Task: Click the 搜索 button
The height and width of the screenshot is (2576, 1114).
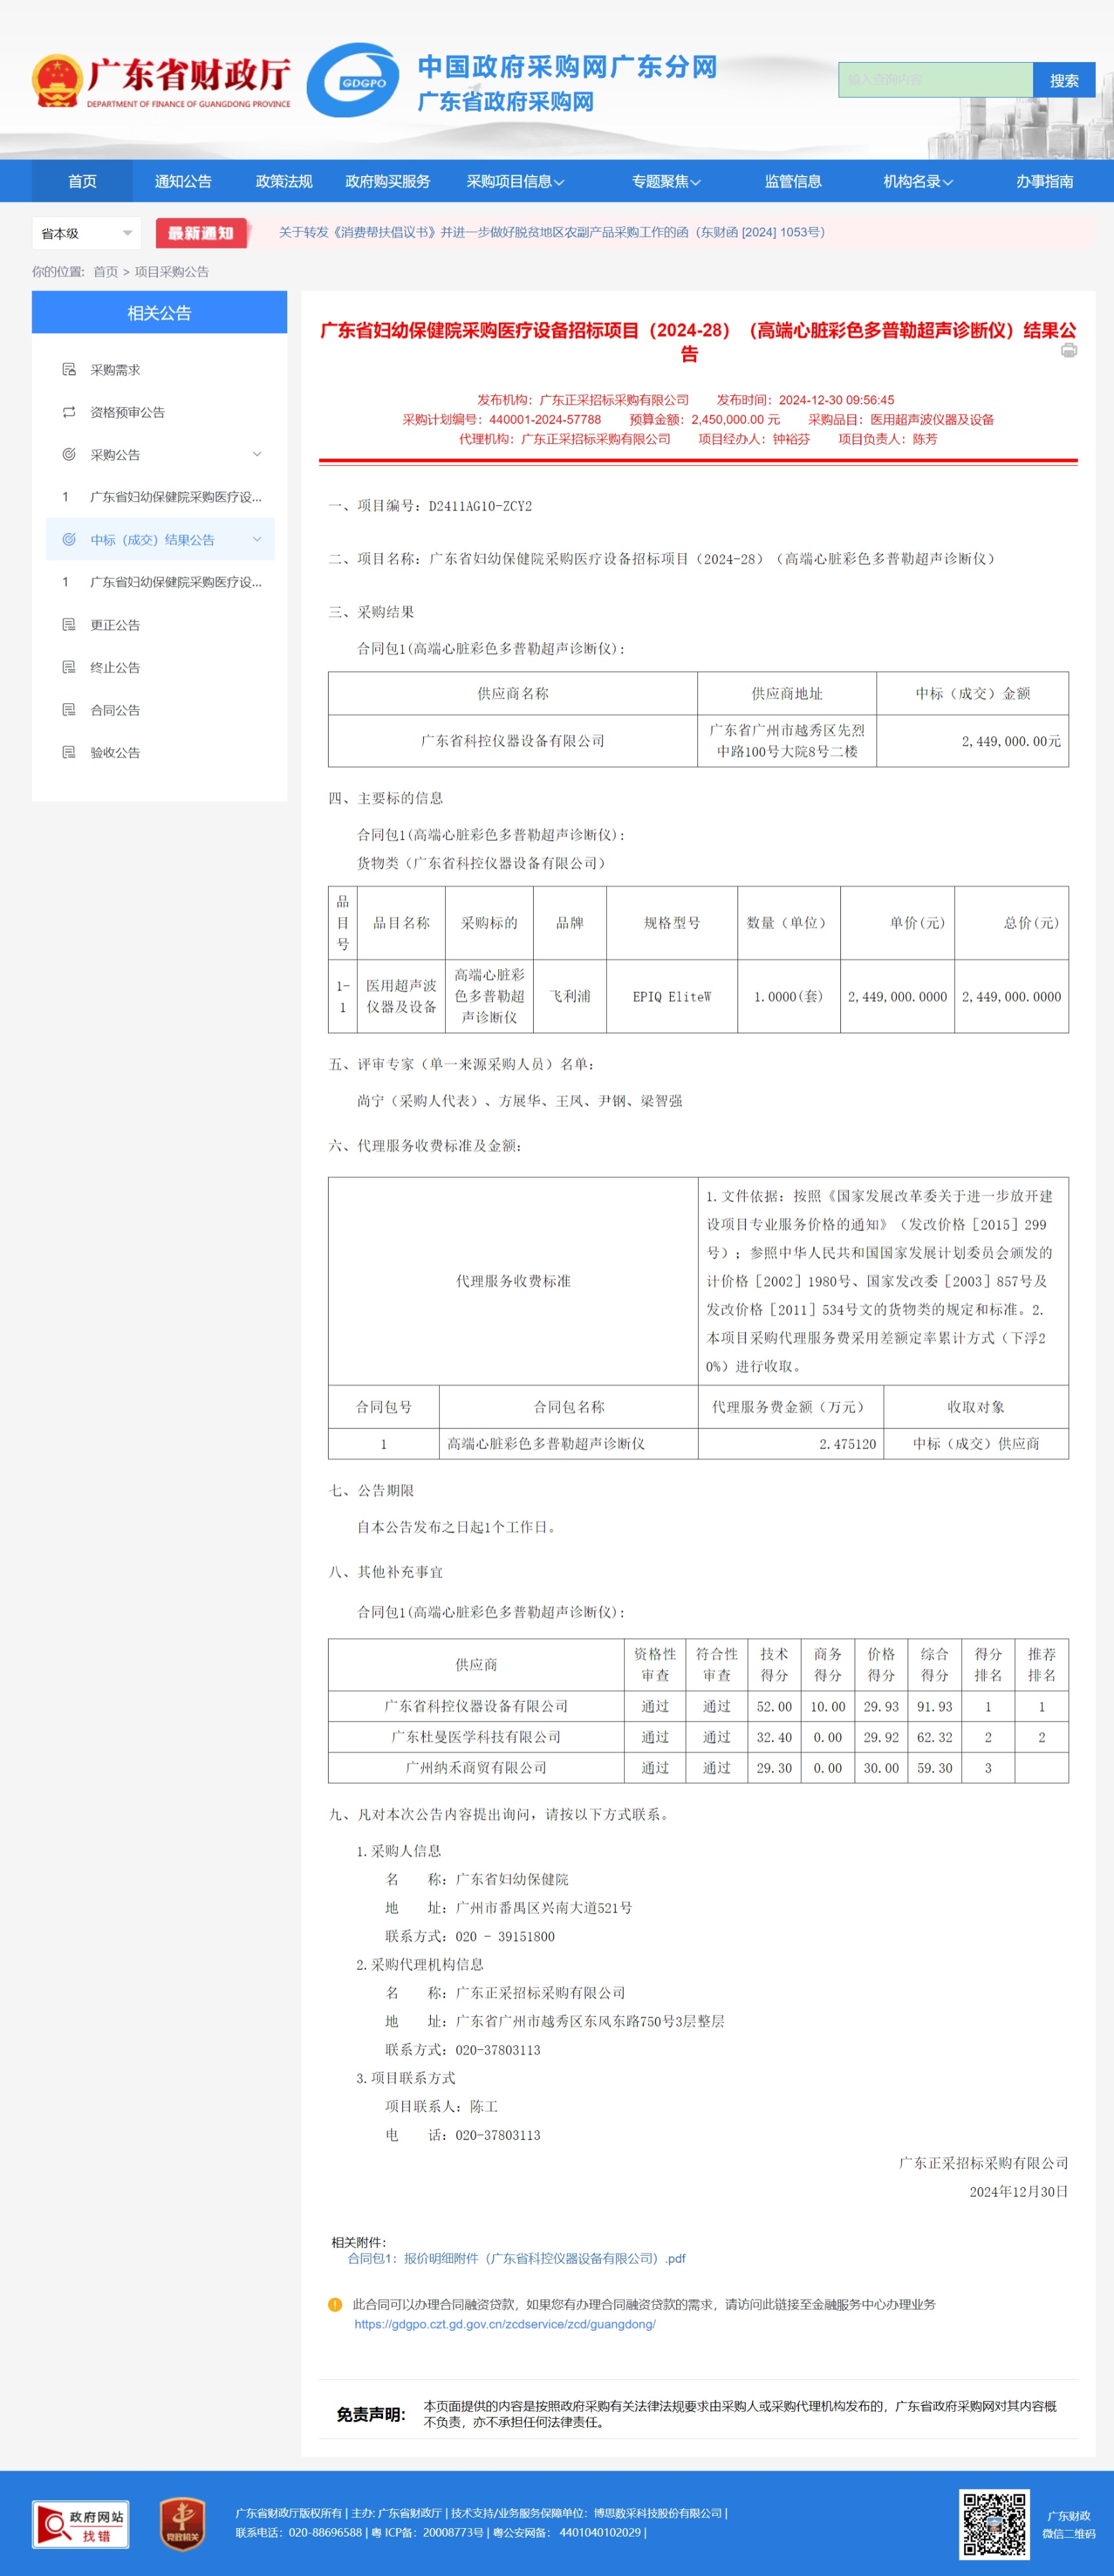Action: (x=1063, y=80)
